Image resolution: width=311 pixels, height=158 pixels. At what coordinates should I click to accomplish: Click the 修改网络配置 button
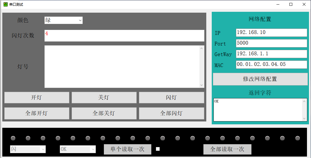pos(260,79)
